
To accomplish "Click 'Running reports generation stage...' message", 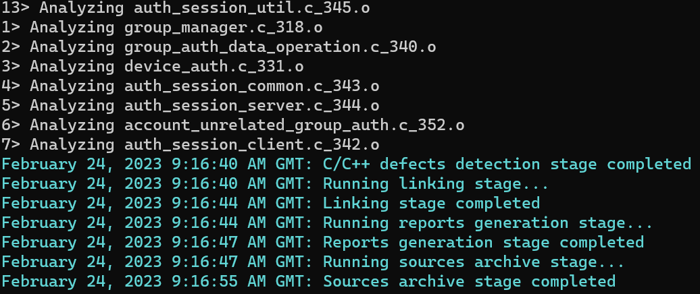I will click(x=488, y=224).
